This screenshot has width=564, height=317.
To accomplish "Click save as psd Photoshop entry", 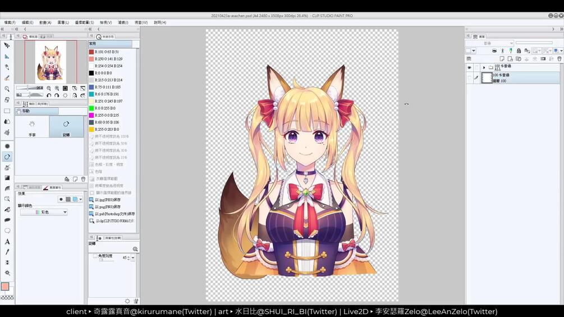I will [x=112, y=214].
